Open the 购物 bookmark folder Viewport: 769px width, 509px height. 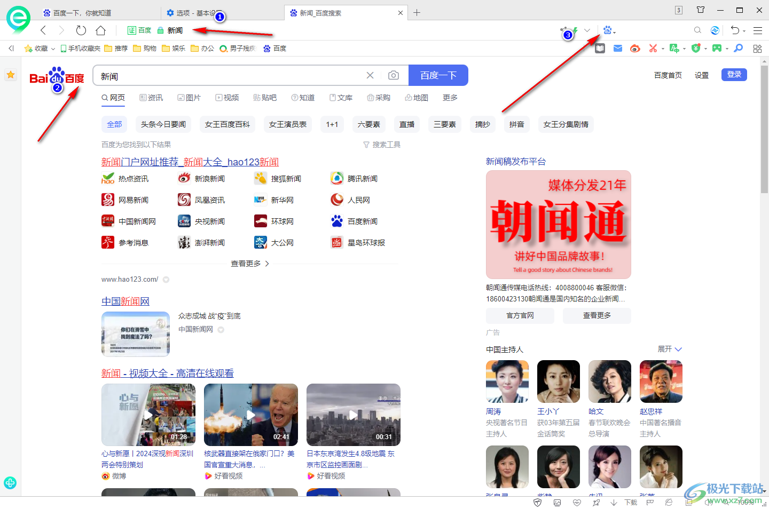pos(145,49)
